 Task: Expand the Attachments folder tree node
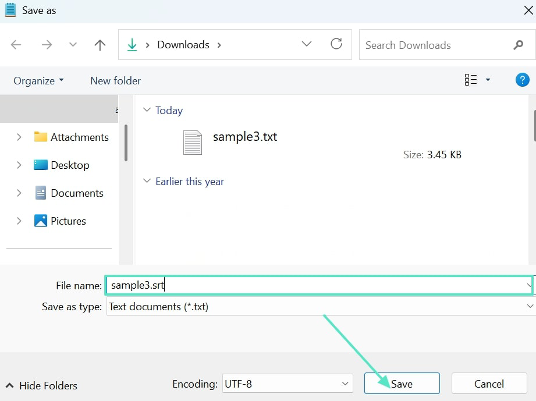coord(19,137)
